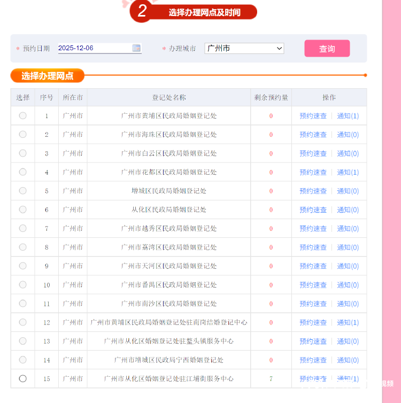Image resolution: width=401 pixels, height=403 pixels.
Task: Select radio button for 广州市南沙区民政局婚姻登记处
Action: [22, 303]
